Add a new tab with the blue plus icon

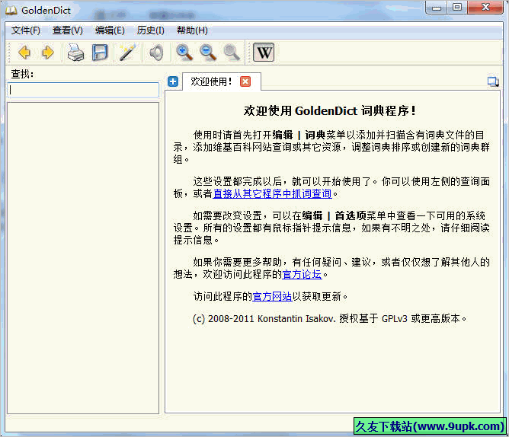click(173, 81)
